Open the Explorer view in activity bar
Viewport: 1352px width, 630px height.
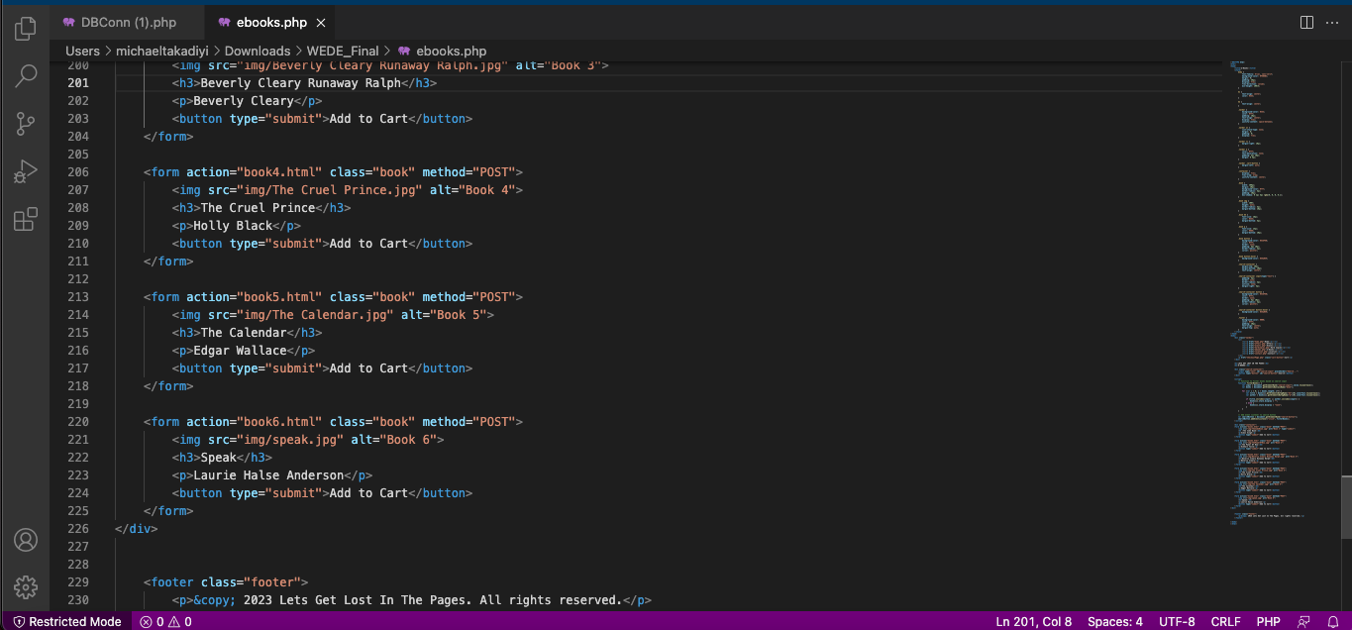[26, 29]
